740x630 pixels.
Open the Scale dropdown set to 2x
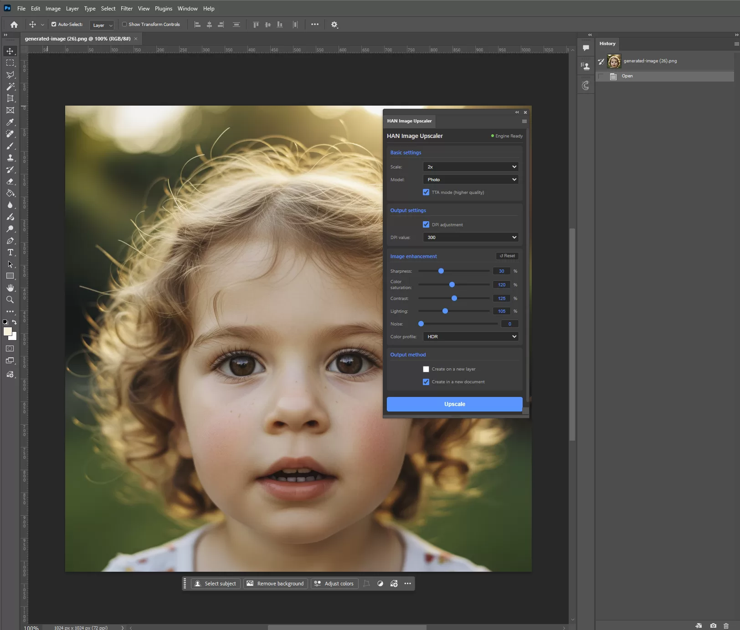coord(470,167)
